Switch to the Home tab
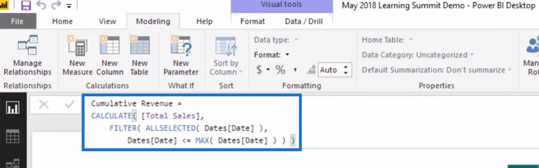This screenshot has width=539, height=168. 62,21
